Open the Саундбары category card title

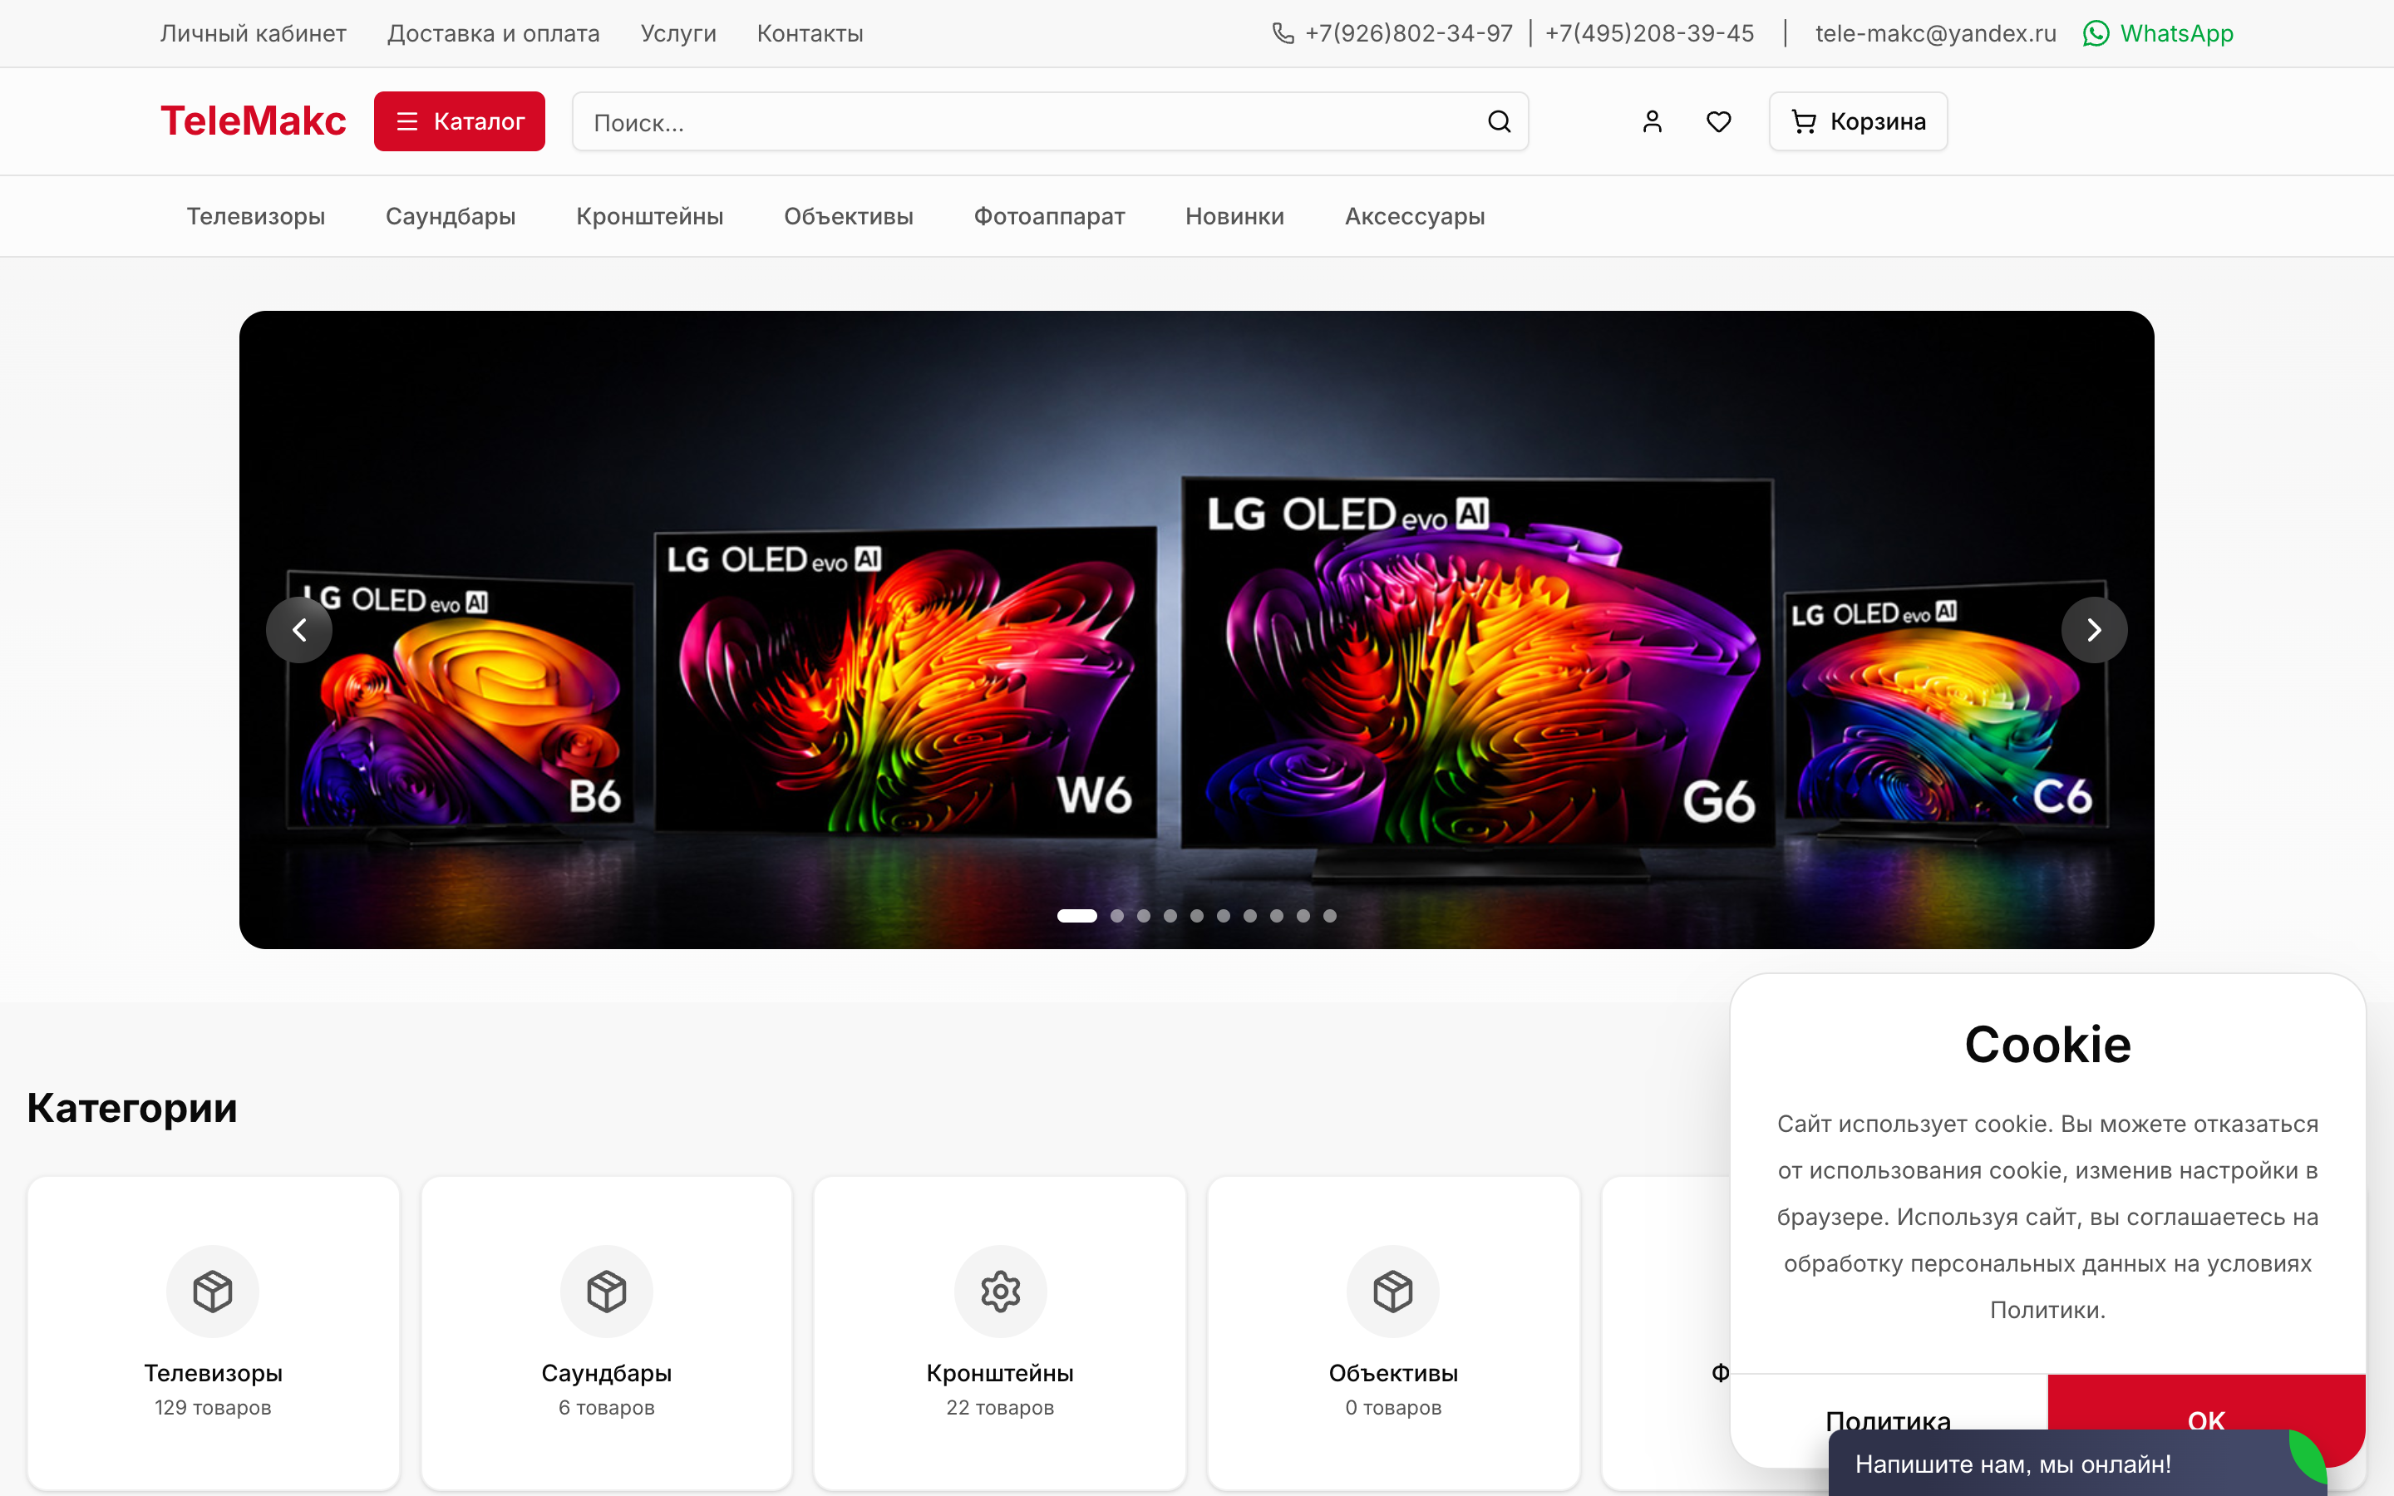[607, 1373]
